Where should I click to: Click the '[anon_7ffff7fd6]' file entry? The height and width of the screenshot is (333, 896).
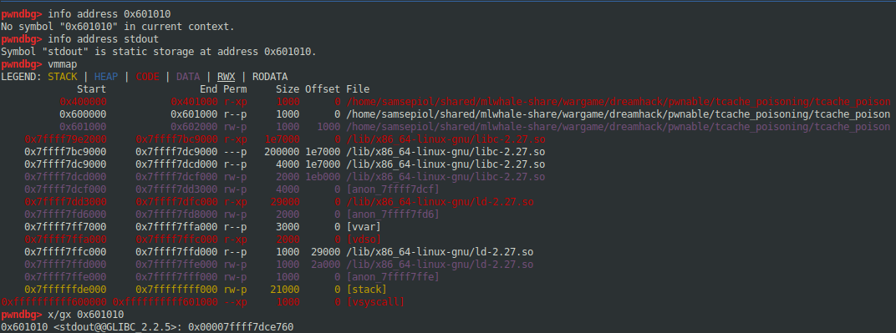tap(393, 214)
